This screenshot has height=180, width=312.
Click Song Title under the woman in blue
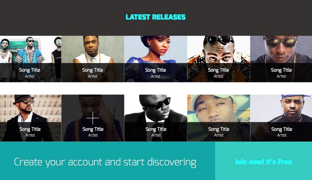click(x=155, y=70)
